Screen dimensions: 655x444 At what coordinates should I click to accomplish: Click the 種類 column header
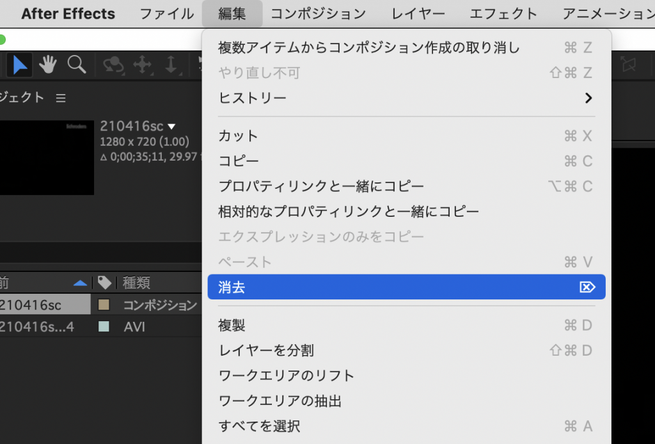[x=137, y=283]
